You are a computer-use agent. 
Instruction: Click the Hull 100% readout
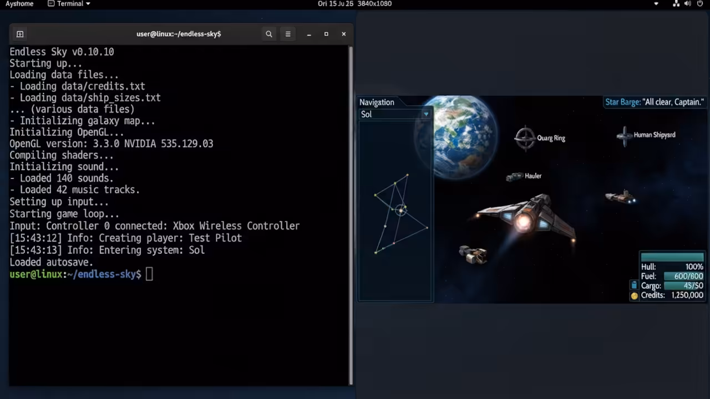click(x=672, y=267)
